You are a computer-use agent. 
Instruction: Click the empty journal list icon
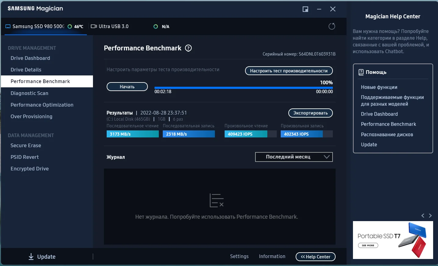coord(217,200)
